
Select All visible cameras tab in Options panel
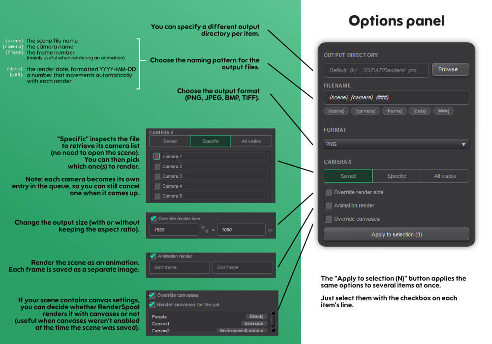[x=445, y=176]
